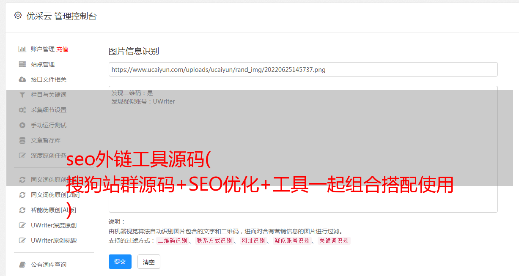Select the 采集细节设置 menu entry
519x276 pixels.
49,110
